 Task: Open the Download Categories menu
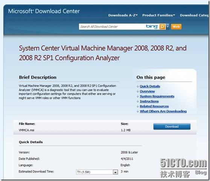pos(194,15)
